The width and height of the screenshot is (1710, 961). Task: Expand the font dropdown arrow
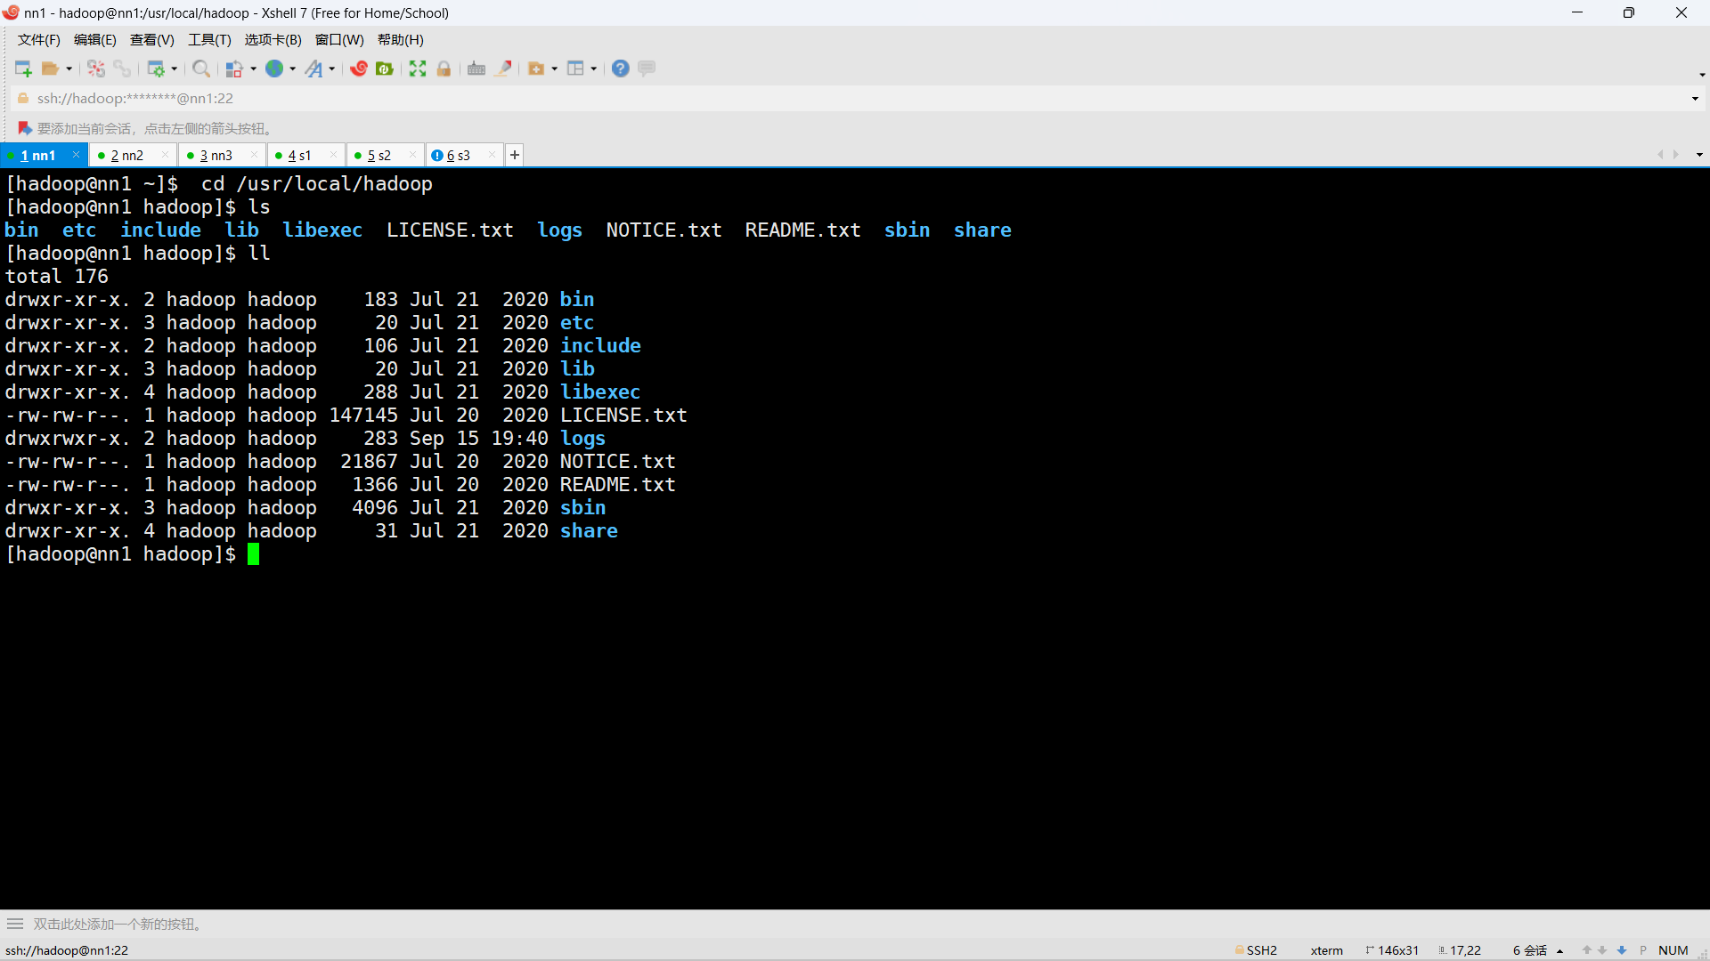(332, 69)
